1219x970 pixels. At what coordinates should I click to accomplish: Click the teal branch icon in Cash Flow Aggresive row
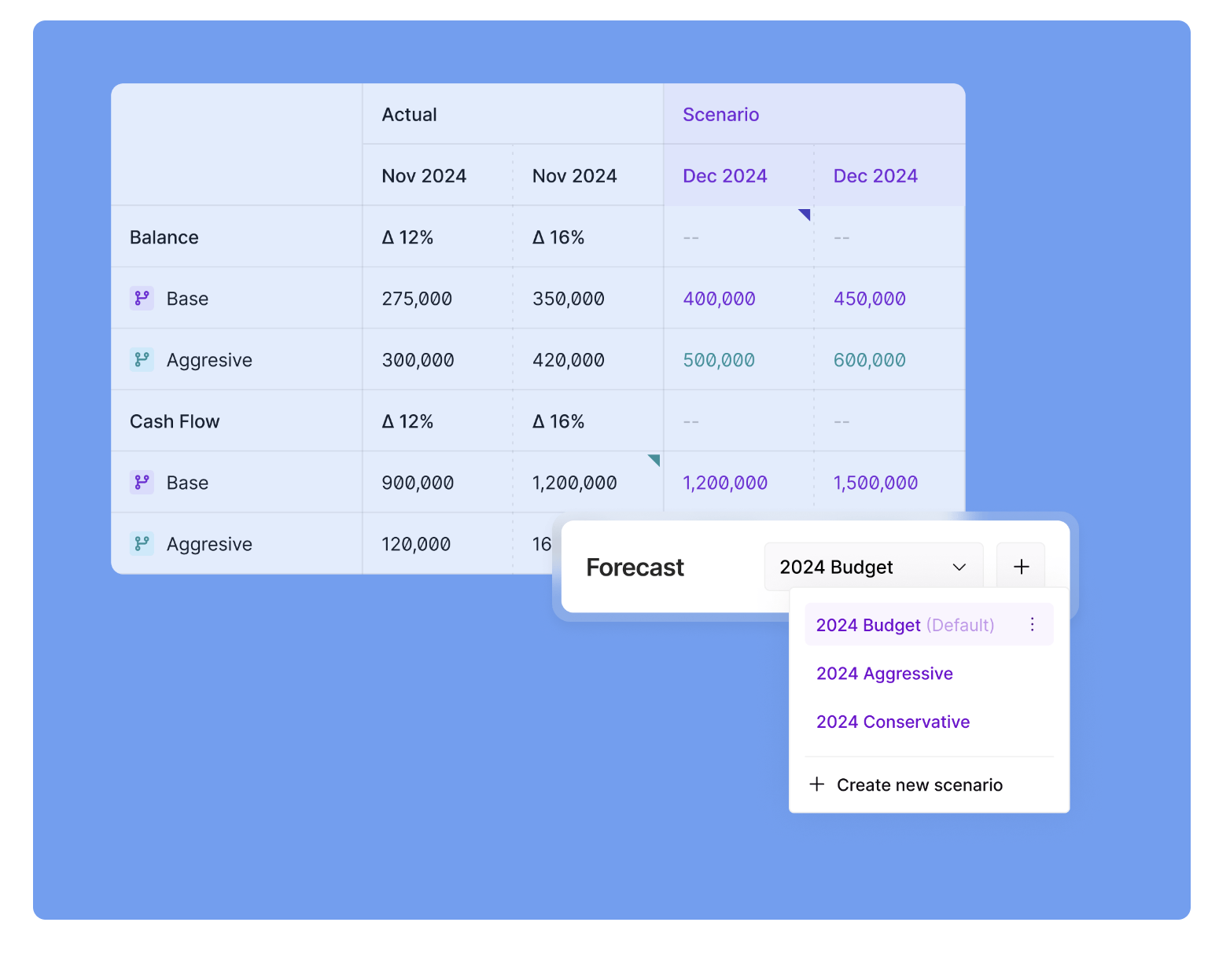coord(142,543)
